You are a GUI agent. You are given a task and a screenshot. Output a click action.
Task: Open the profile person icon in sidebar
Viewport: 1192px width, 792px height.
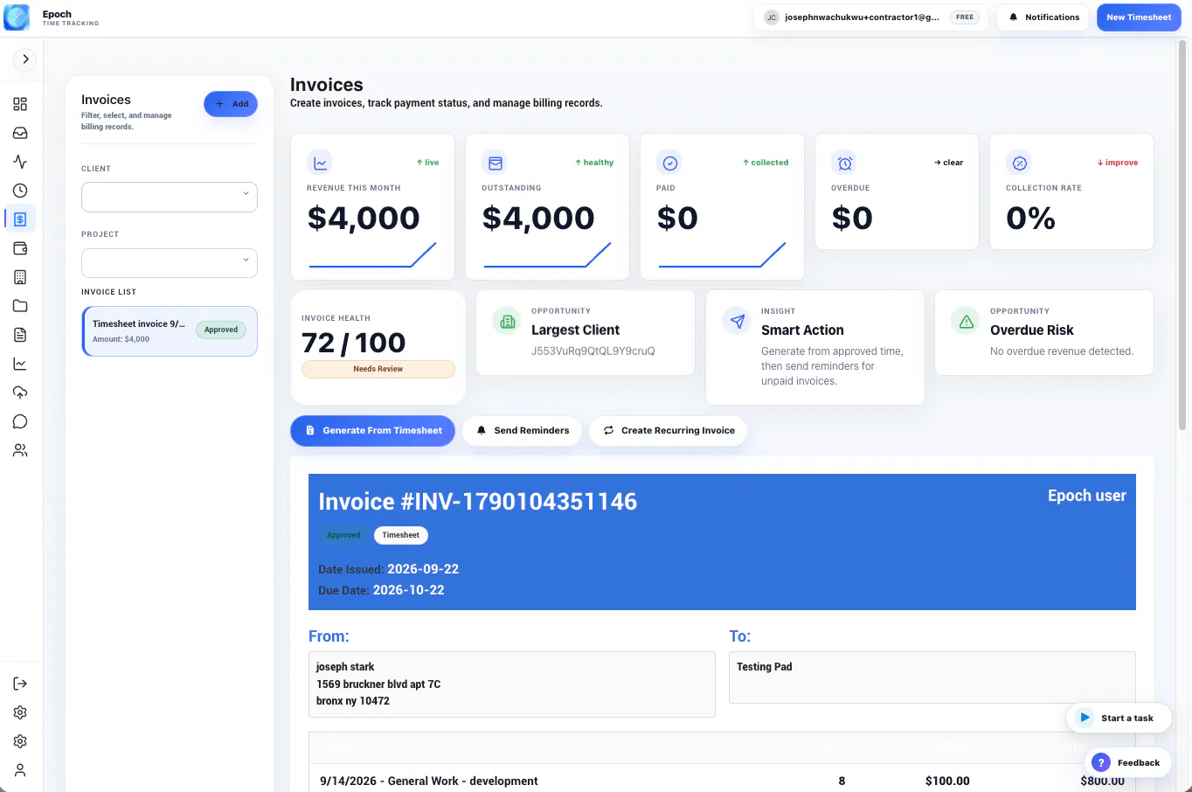tap(20, 770)
